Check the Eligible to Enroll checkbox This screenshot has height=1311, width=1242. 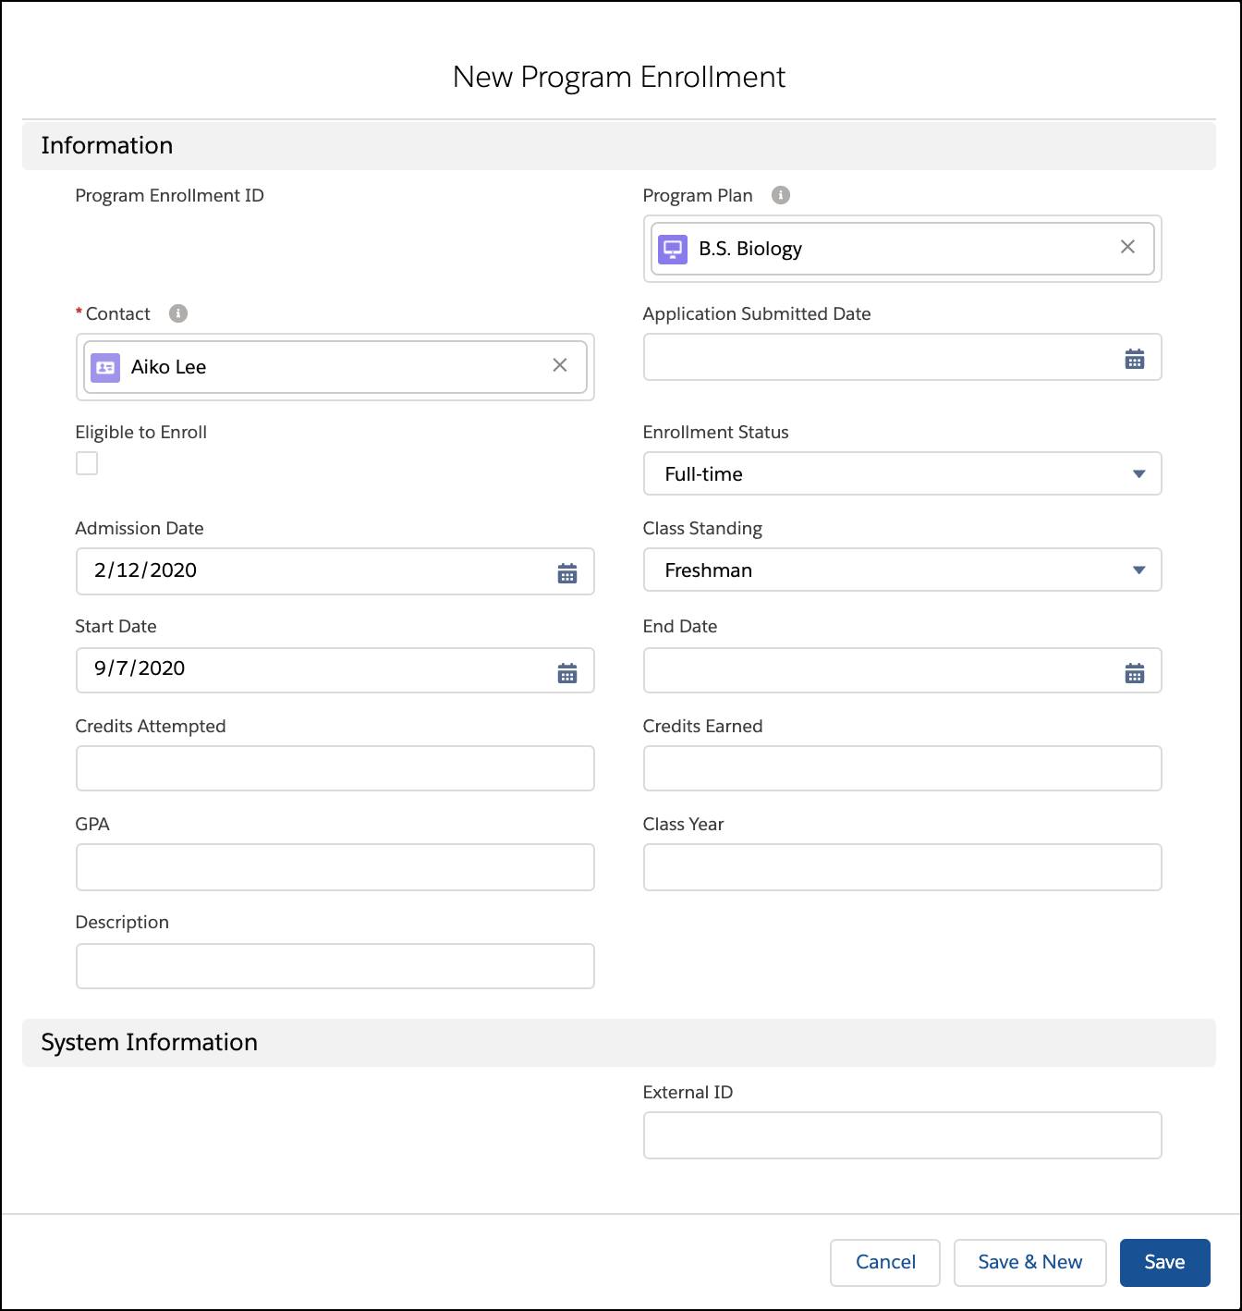pos(87,463)
